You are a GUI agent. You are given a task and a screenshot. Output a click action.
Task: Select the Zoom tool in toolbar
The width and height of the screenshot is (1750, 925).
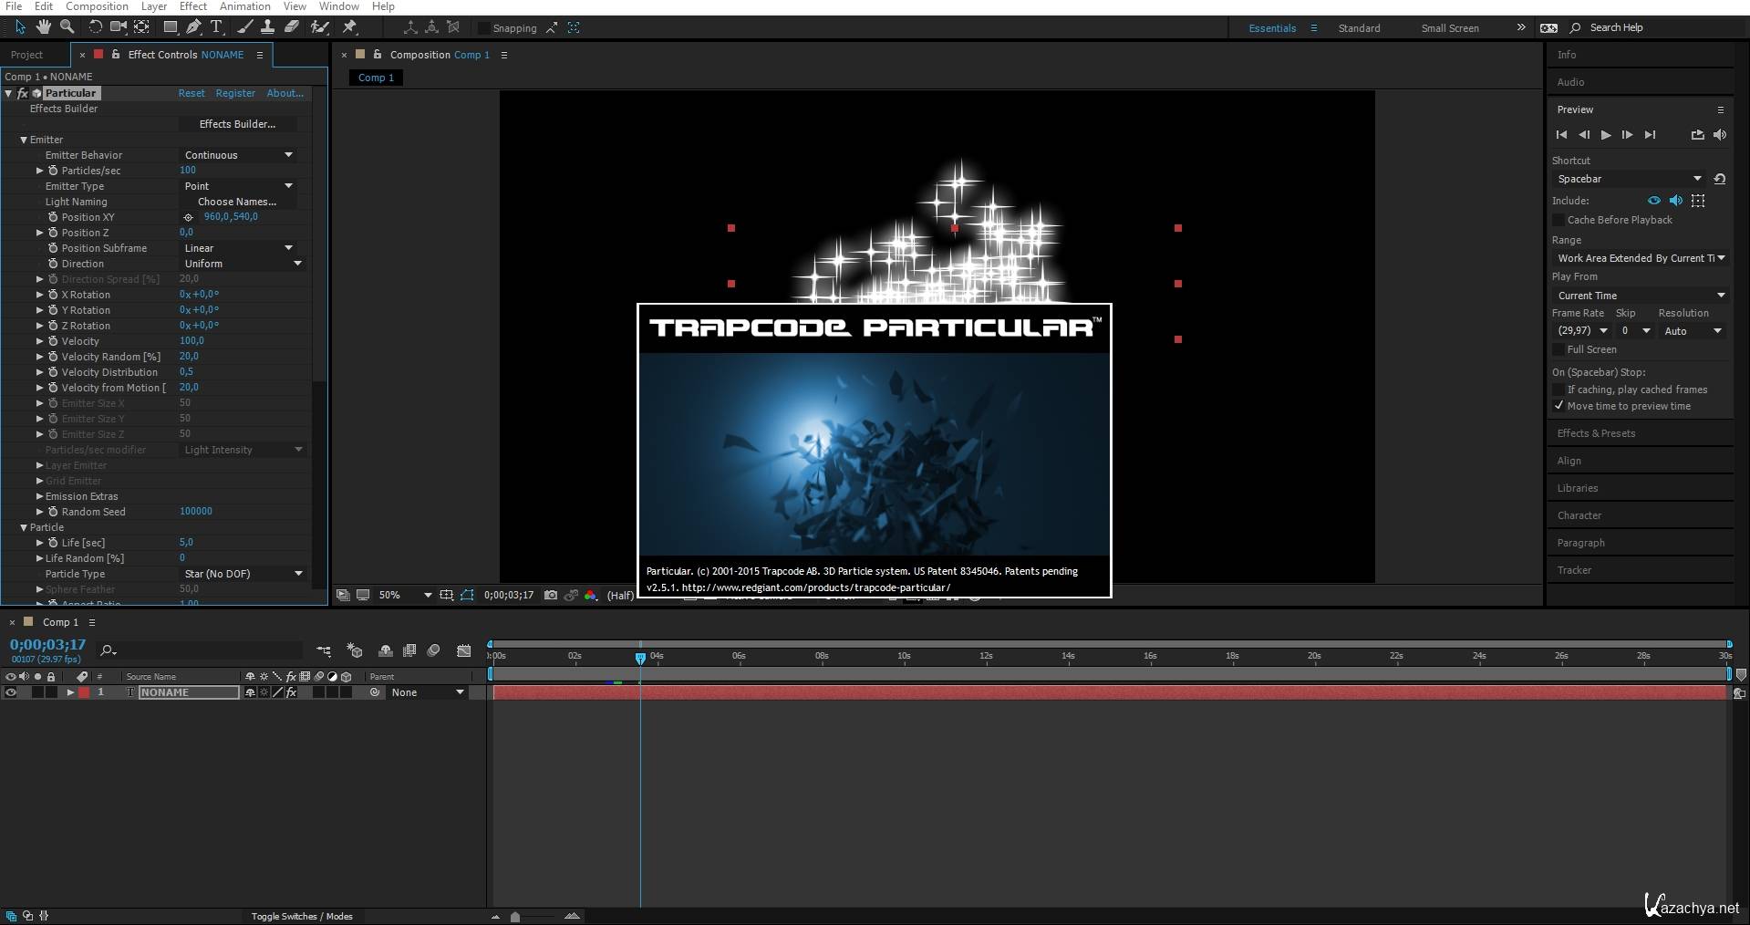67,27
